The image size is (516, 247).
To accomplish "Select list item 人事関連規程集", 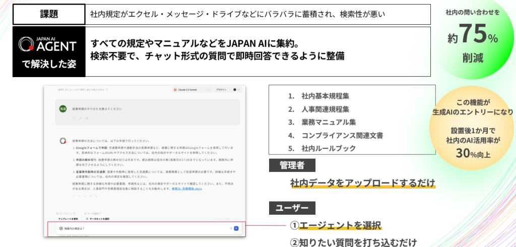I will [325, 109].
